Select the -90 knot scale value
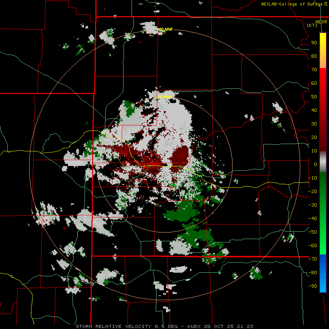The width and height of the screenshot is (329, 329). pyautogui.click(x=313, y=286)
